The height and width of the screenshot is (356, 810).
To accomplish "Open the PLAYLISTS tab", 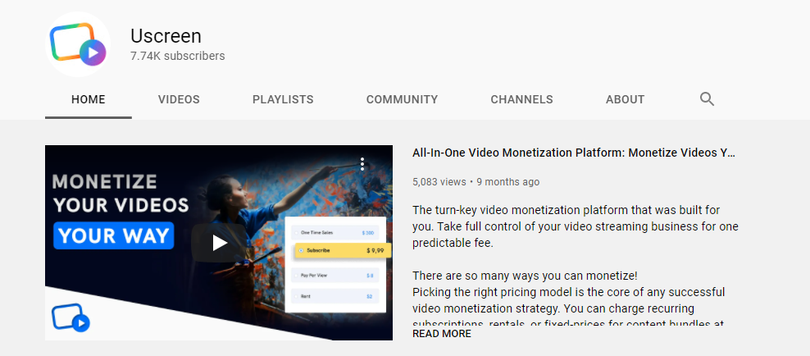I will [283, 100].
